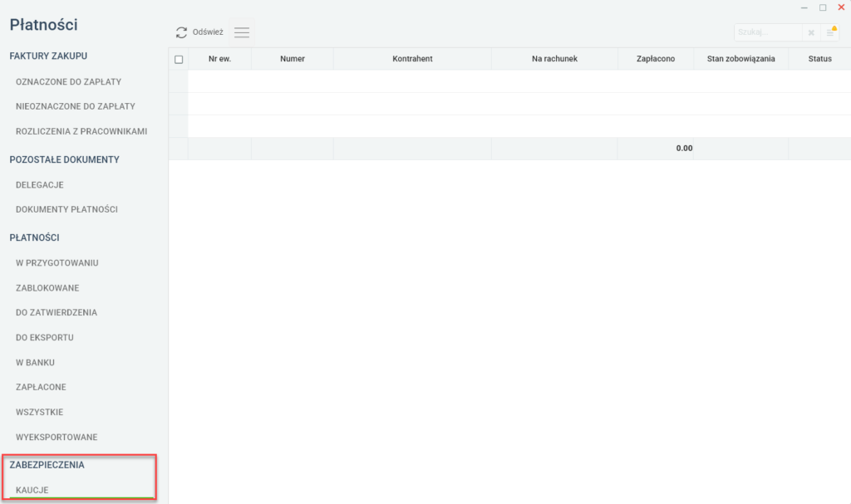This screenshot has width=851, height=504.
Task: Select Do eksportu payments
Action: [x=45, y=337]
